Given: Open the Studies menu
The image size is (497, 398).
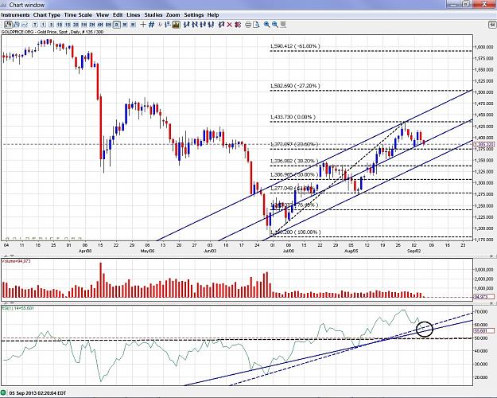Looking at the screenshot, I should coord(153,15).
